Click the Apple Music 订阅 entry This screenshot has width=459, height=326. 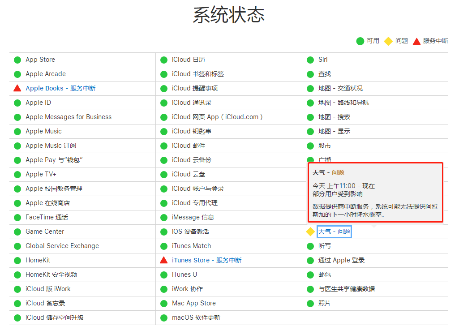(51, 146)
